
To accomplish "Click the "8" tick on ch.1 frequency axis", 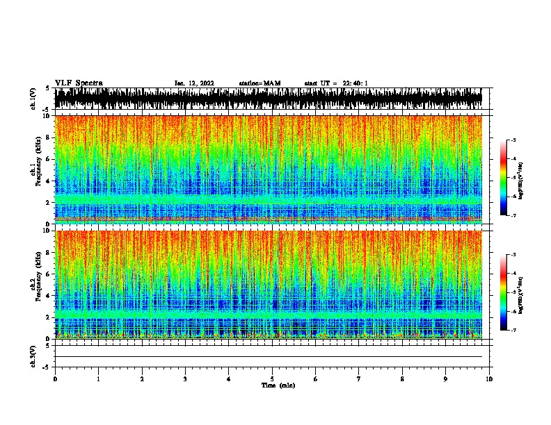I will (48, 137).
